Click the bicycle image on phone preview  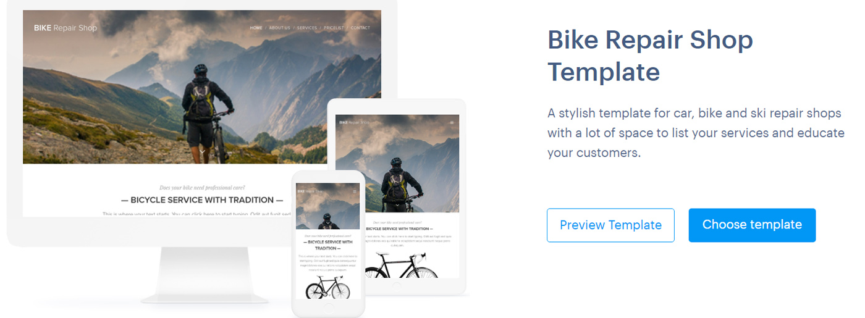(x=328, y=287)
